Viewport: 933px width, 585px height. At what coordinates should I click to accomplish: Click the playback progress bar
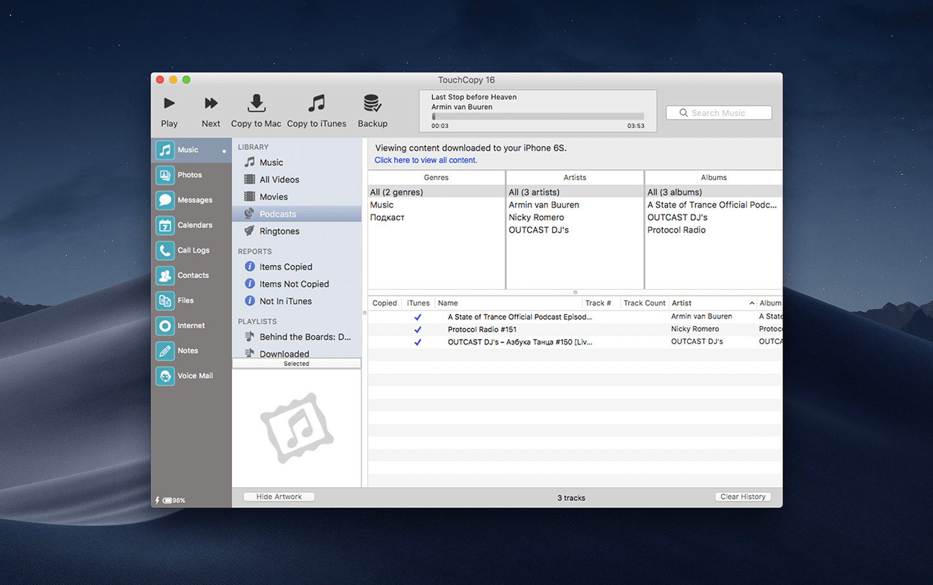537,116
